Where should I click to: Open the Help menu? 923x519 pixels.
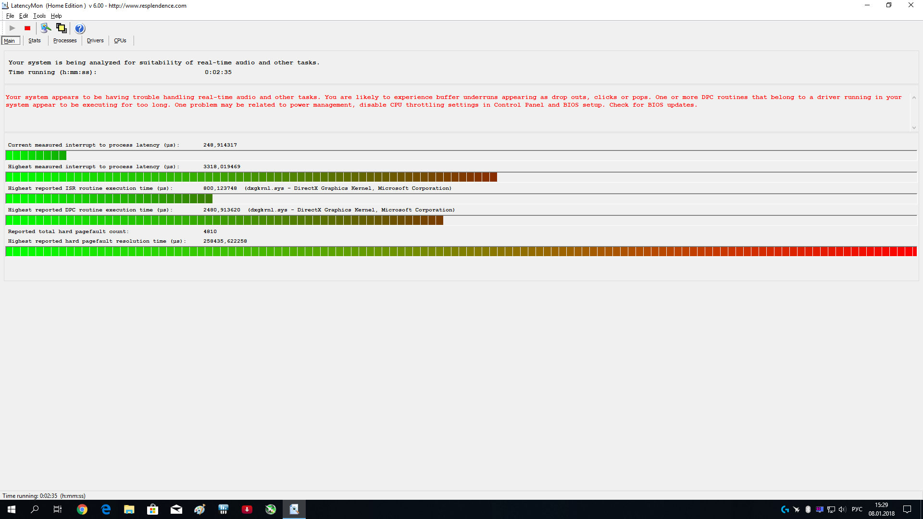pos(56,16)
